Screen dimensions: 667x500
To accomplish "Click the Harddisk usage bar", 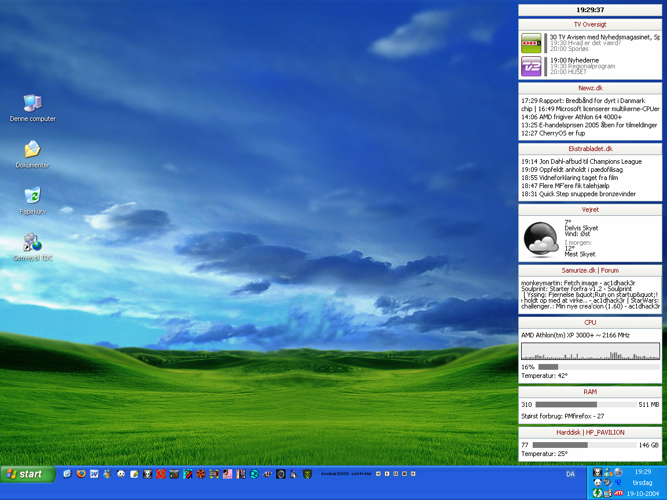I will pos(584,445).
